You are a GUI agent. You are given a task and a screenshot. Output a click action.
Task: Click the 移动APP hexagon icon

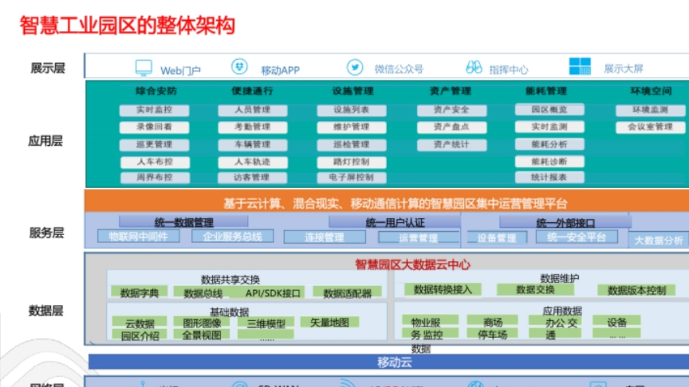pyautogui.click(x=239, y=67)
